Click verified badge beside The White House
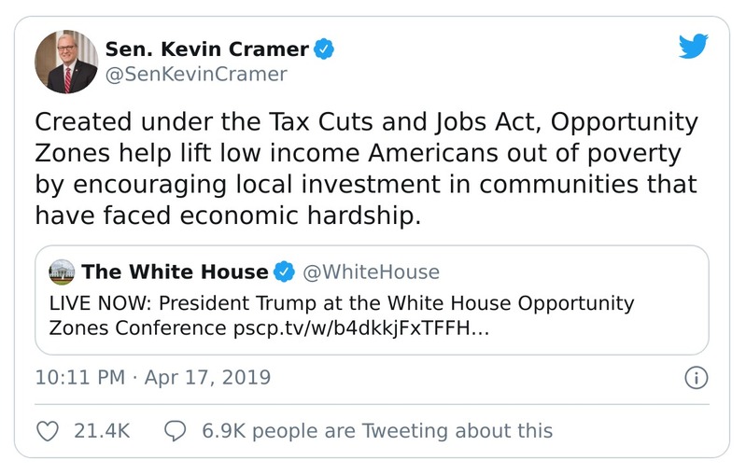The width and height of the screenshot is (746, 474). point(284,272)
